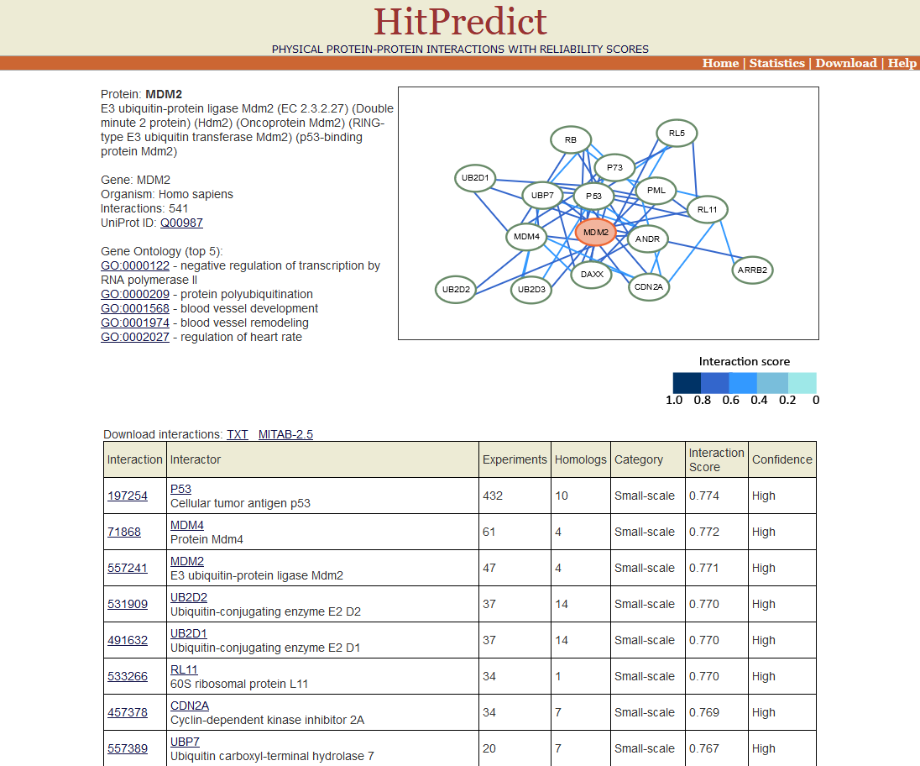
Task: Open RL11 interactor link in table
Action: 184,669
